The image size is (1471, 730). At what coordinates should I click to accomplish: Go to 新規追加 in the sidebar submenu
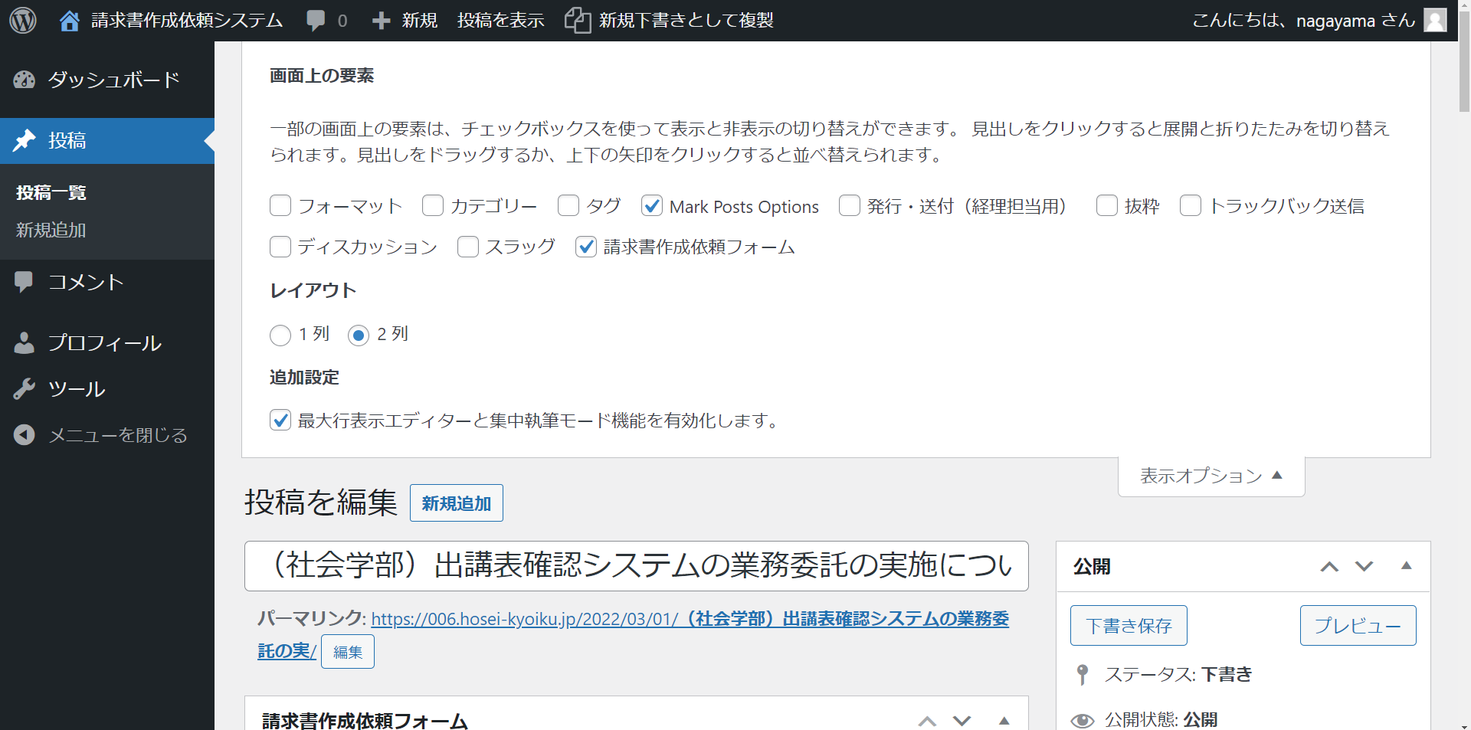coord(51,230)
